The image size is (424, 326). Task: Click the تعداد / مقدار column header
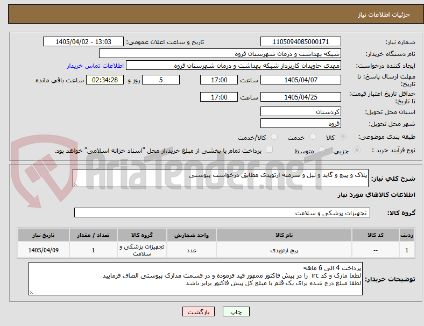coord(93,235)
